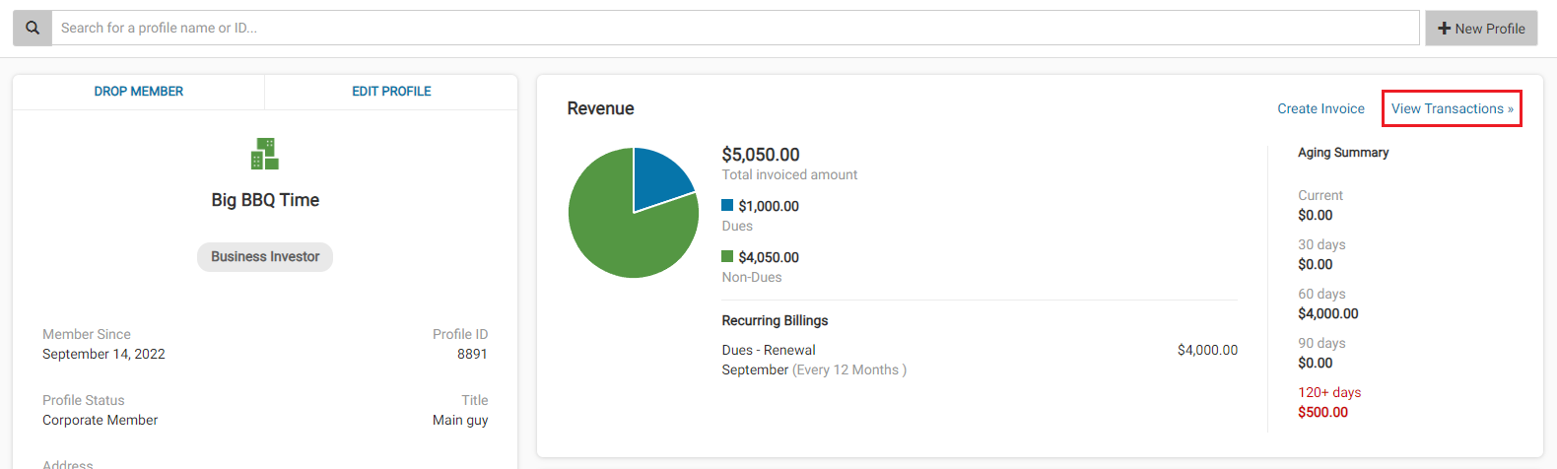Click the New Profile button
This screenshot has height=469, width=1557.
[1481, 29]
